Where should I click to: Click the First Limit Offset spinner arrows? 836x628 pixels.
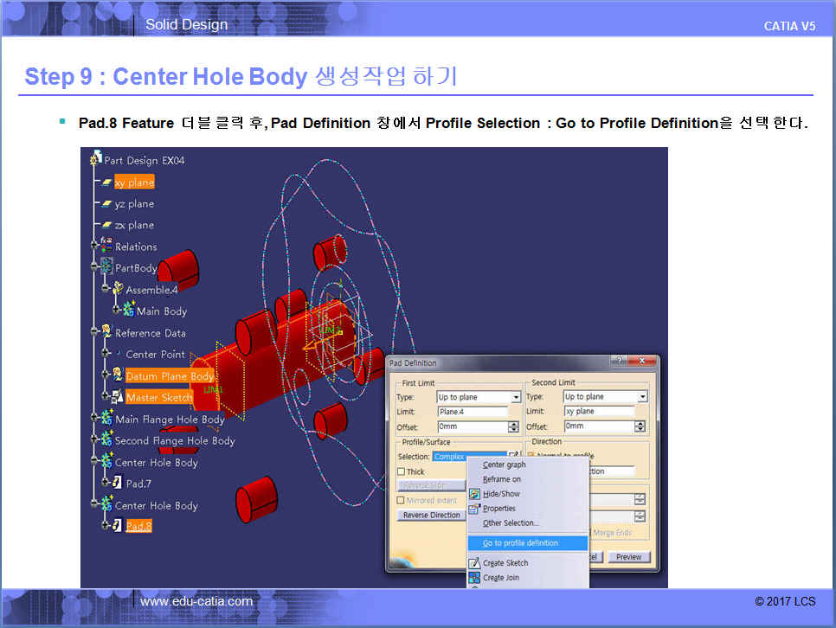[x=513, y=426]
